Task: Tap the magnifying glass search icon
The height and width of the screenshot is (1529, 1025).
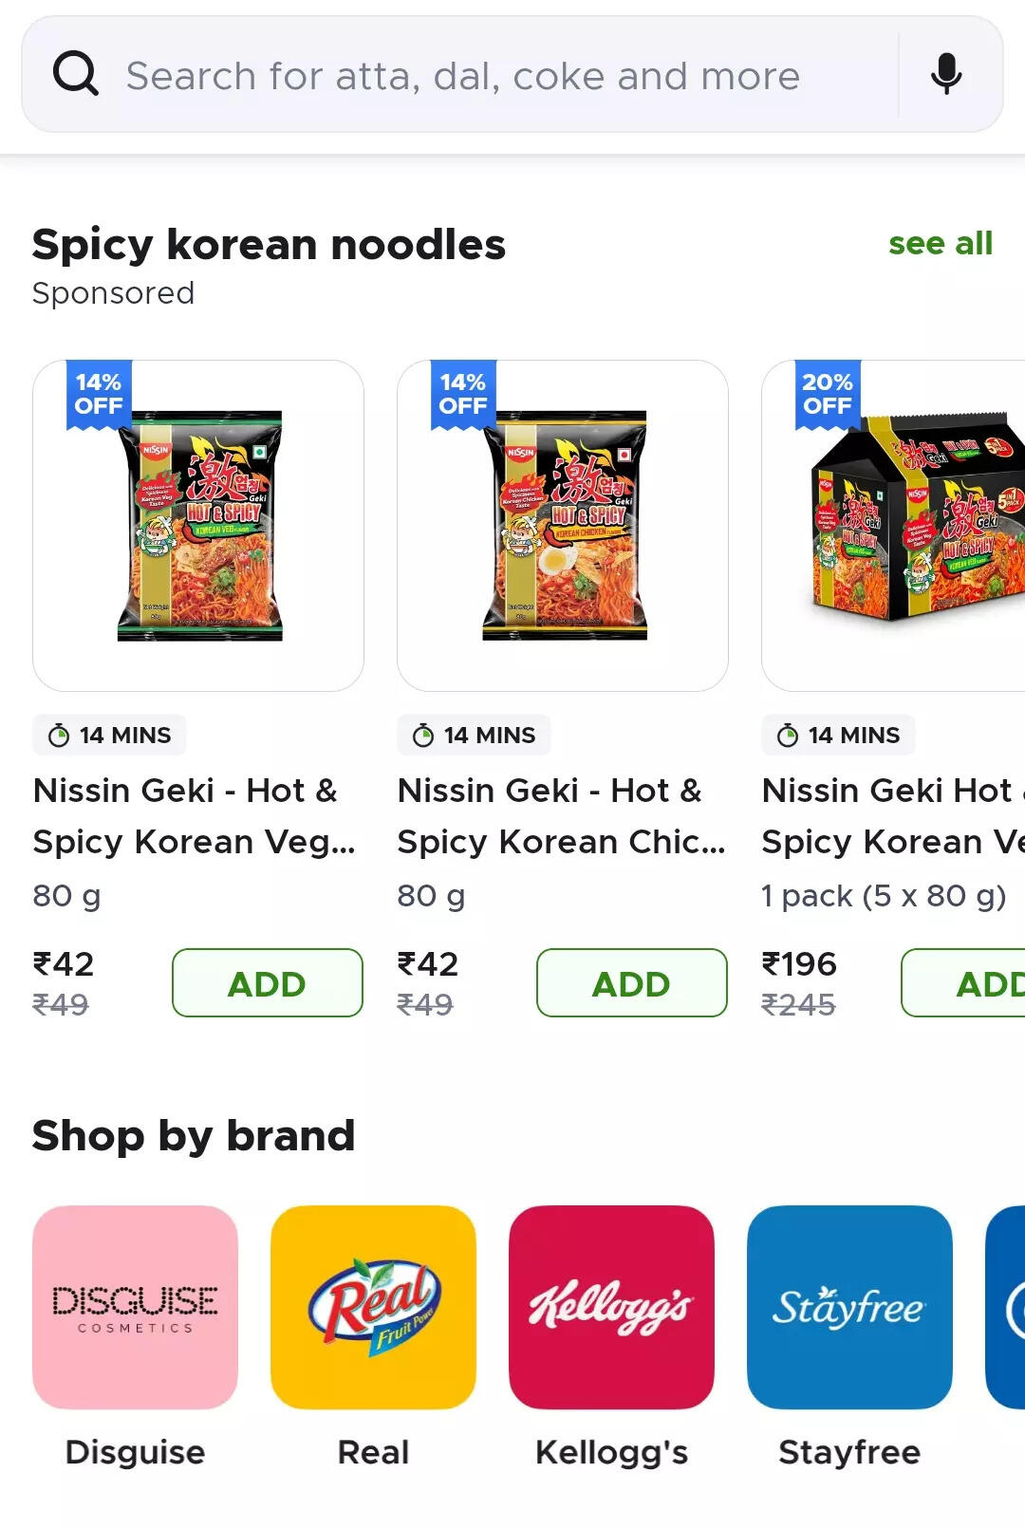Action: 76,74
